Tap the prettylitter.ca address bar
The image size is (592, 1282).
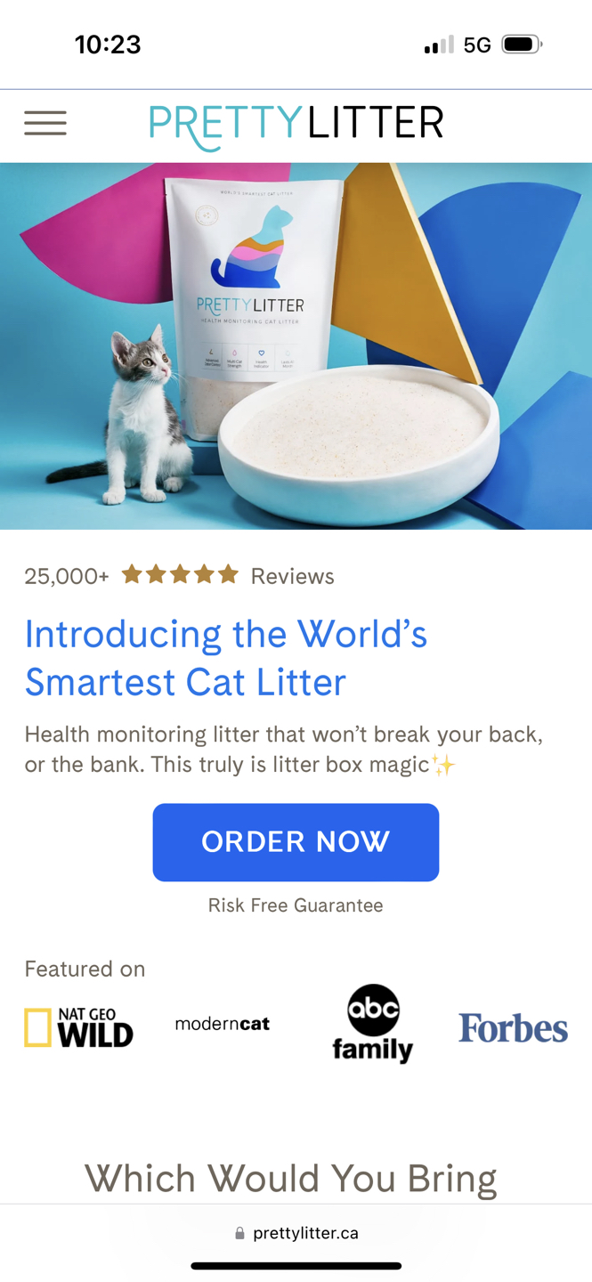coord(296,1233)
